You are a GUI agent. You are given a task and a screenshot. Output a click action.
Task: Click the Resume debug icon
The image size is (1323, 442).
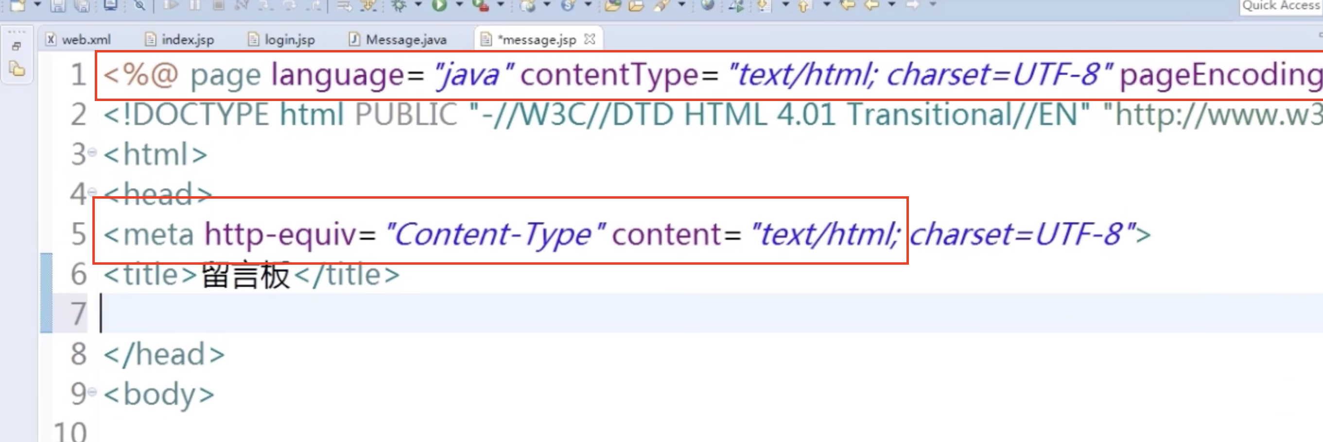171,5
